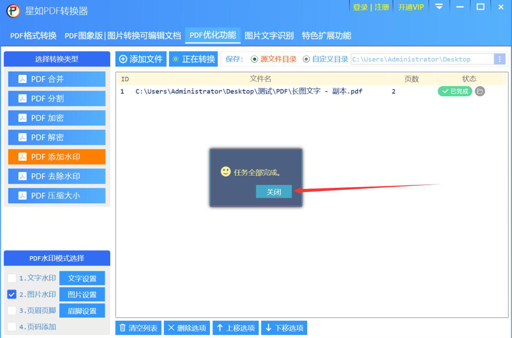Image resolution: width=512 pixels, height=338 pixels.
Task: Click 关闭 in the task complete dialog
Action: point(274,192)
